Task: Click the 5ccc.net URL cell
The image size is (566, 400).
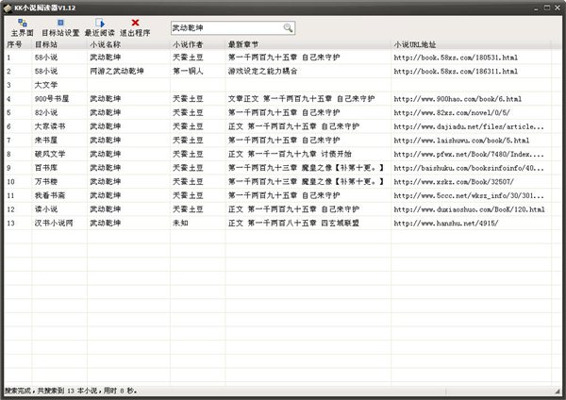Action: click(469, 195)
